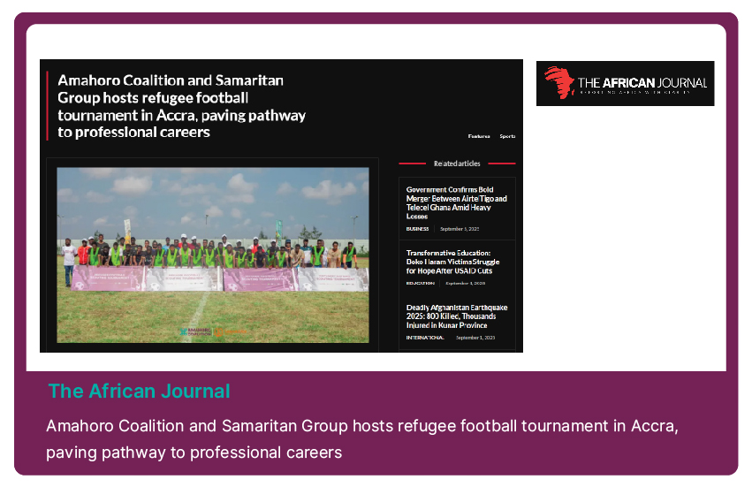Click the red Africa map logo icon
This screenshot has height=487, width=752.
click(x=559, y=82)
